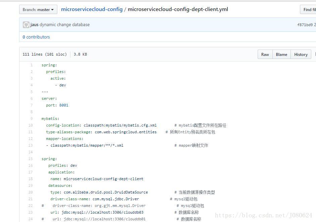Screen dimensions: 316x222
Task: Open commit hash f871bd9
Action: pyautogui.click(x=305, y=25)
